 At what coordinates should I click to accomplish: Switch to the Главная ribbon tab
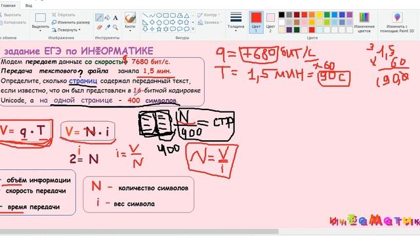[x=8, y=5]
